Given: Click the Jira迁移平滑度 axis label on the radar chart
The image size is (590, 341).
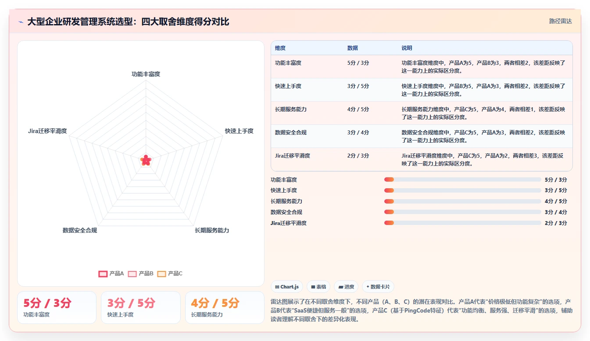Looking at the screenshot, I should [x=47, y=131].
